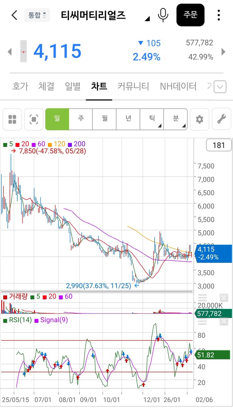Tap the 577,782 volume tag
The width and height of the screenshot is (233, 413).
coord(213,314)
